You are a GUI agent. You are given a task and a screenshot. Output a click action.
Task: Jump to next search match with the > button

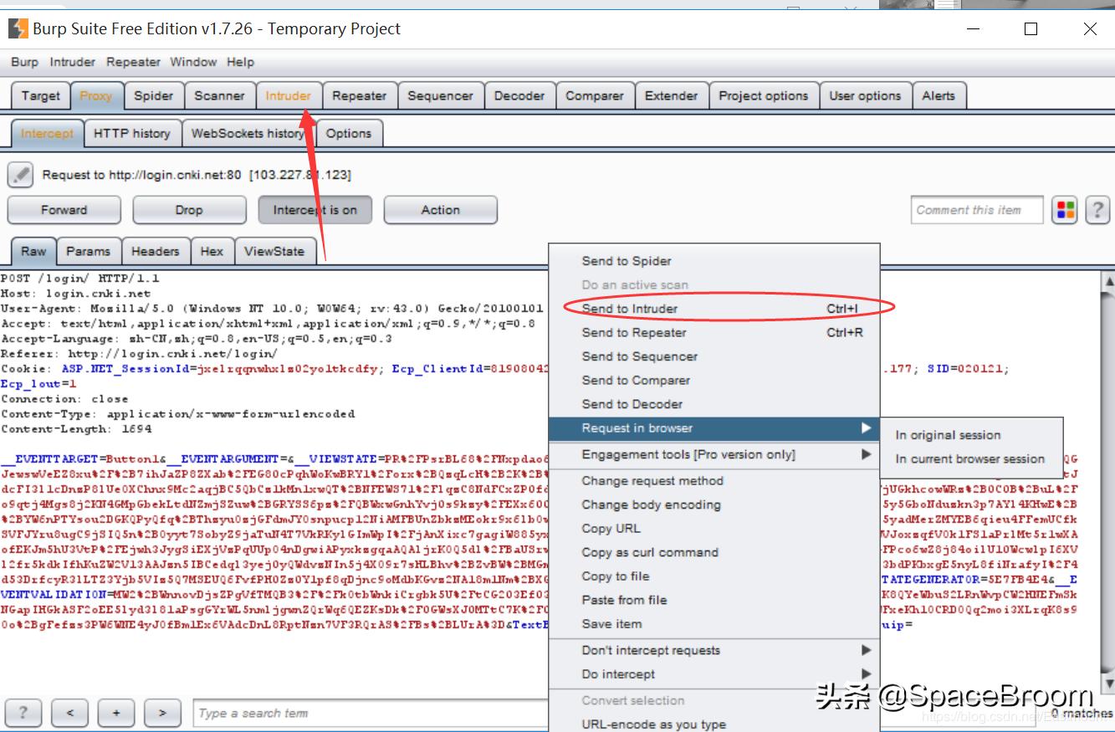(162, 713)
